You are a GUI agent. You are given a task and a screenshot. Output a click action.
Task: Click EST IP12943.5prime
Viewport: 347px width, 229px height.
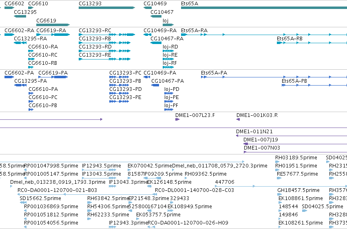[x=99, y=170]
